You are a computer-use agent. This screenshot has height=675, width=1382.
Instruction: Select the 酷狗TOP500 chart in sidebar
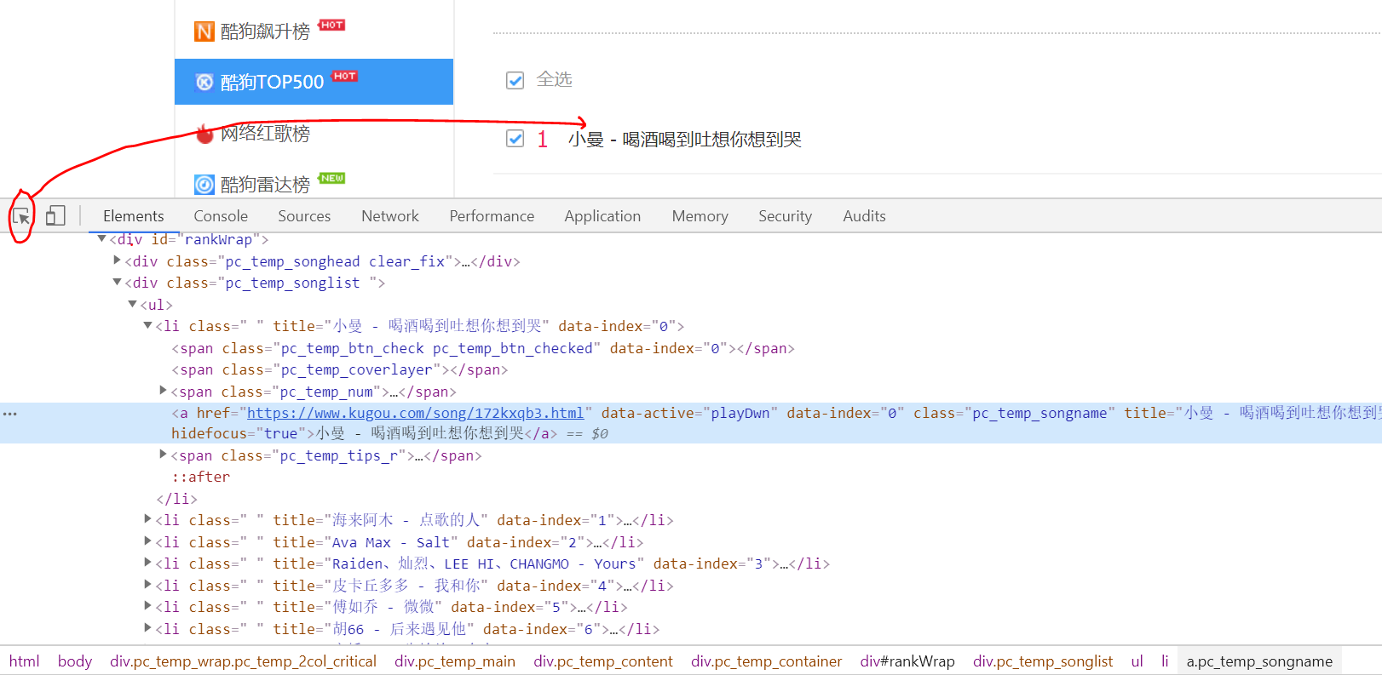click(x=314, y=82)
